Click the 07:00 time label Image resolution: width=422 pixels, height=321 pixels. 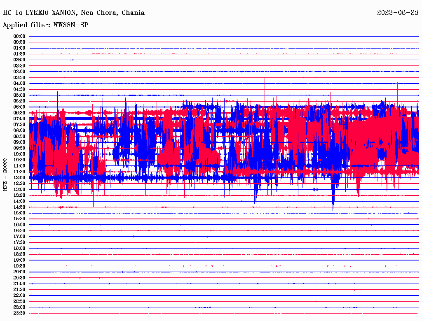tap(19, 119)
